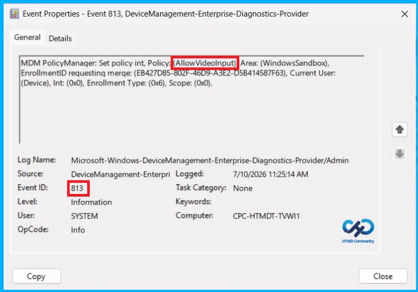
Task: Click the EnrollmentID GUID text in description
Action: [x=211, y=73]
